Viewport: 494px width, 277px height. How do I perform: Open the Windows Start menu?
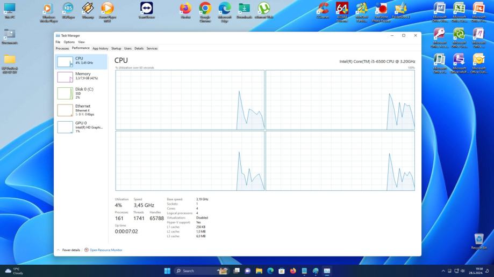(167, 271)
